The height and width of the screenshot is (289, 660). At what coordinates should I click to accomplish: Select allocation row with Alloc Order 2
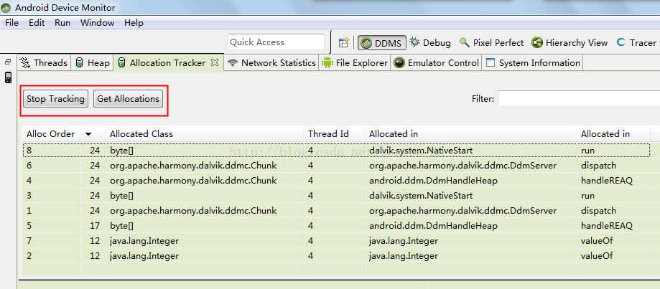[336, 256]
